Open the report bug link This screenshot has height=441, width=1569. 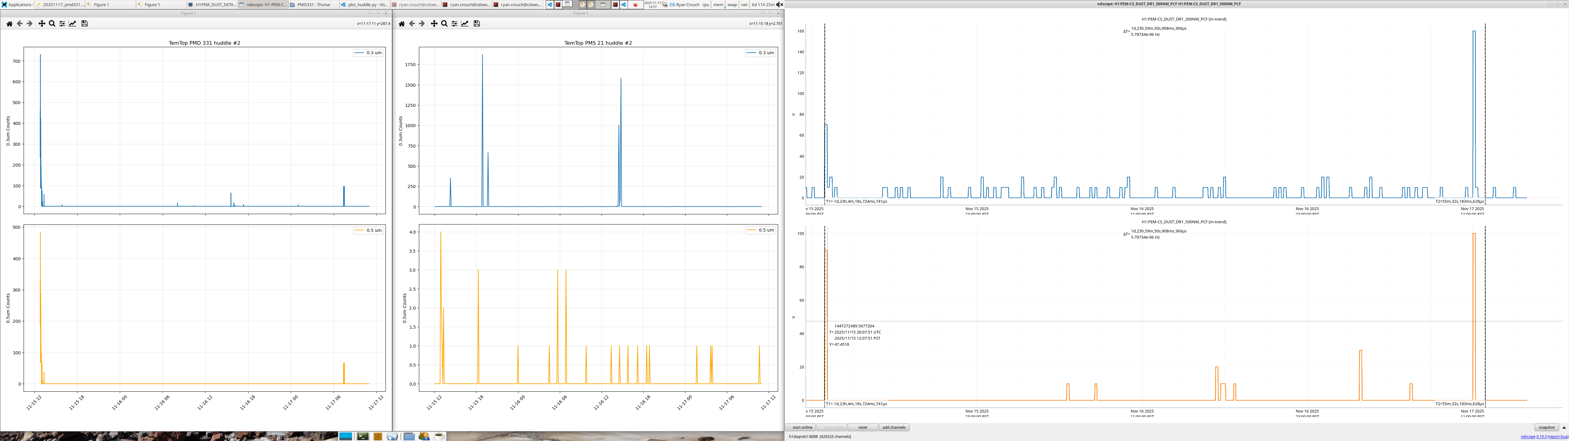(x=1558, y=437)
